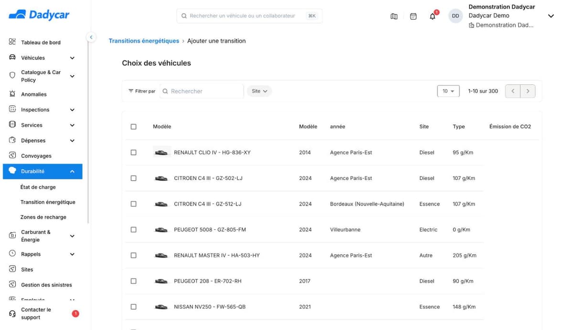Open the calendar icon in header

414,16
